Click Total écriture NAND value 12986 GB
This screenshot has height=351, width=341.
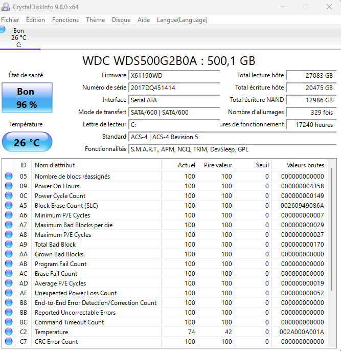[x=311, y=100]
